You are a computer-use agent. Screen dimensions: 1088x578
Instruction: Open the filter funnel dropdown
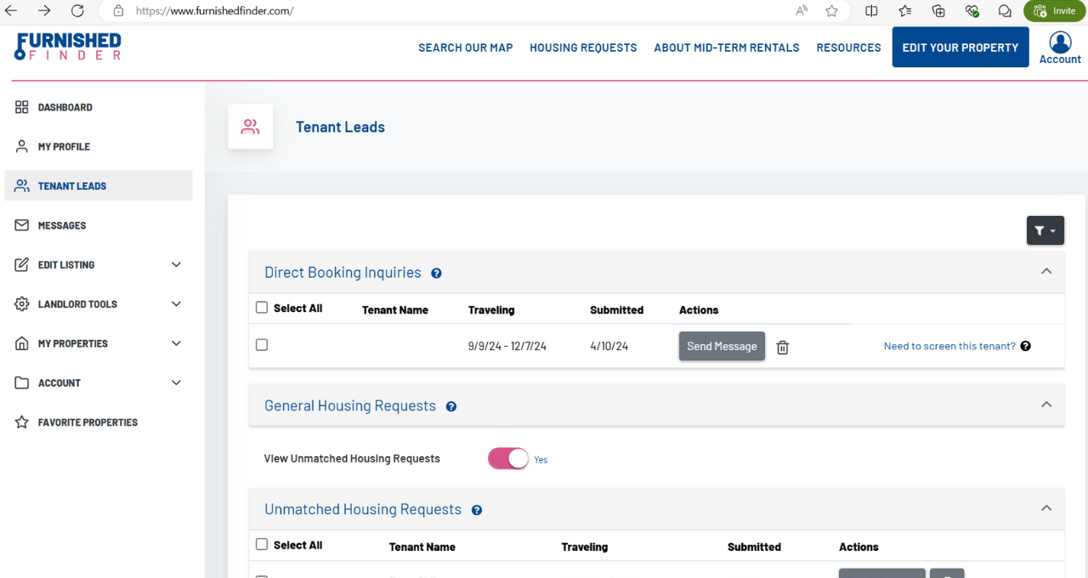[x=1045, y=230]
